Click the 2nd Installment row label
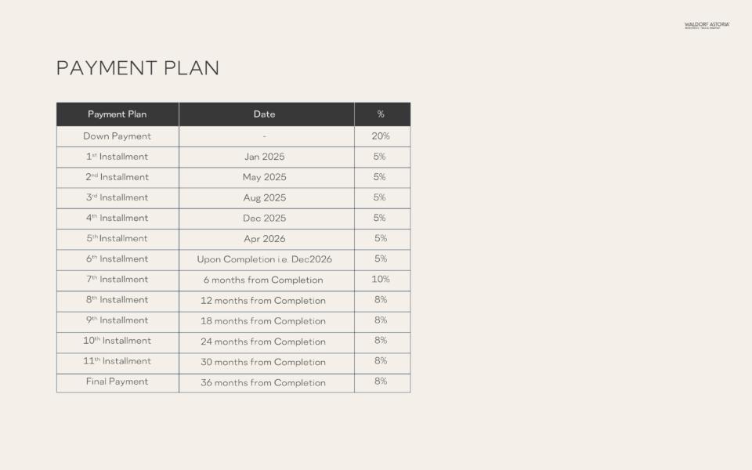This screenshot has width=752, height=470. (x=117, y=177)
